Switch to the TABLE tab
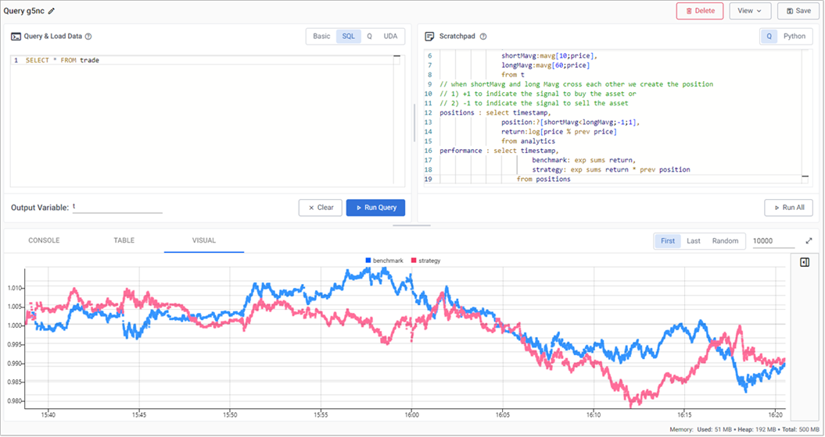The width and height of the screenshot is (825, 437). [x=124, y=240]
